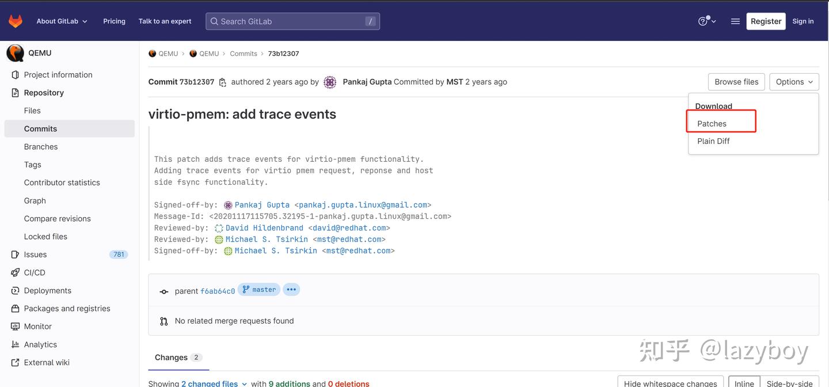This screenshot has height=387, width=829.
Task: Open the repository Graph page
Action: coord(35,200)
